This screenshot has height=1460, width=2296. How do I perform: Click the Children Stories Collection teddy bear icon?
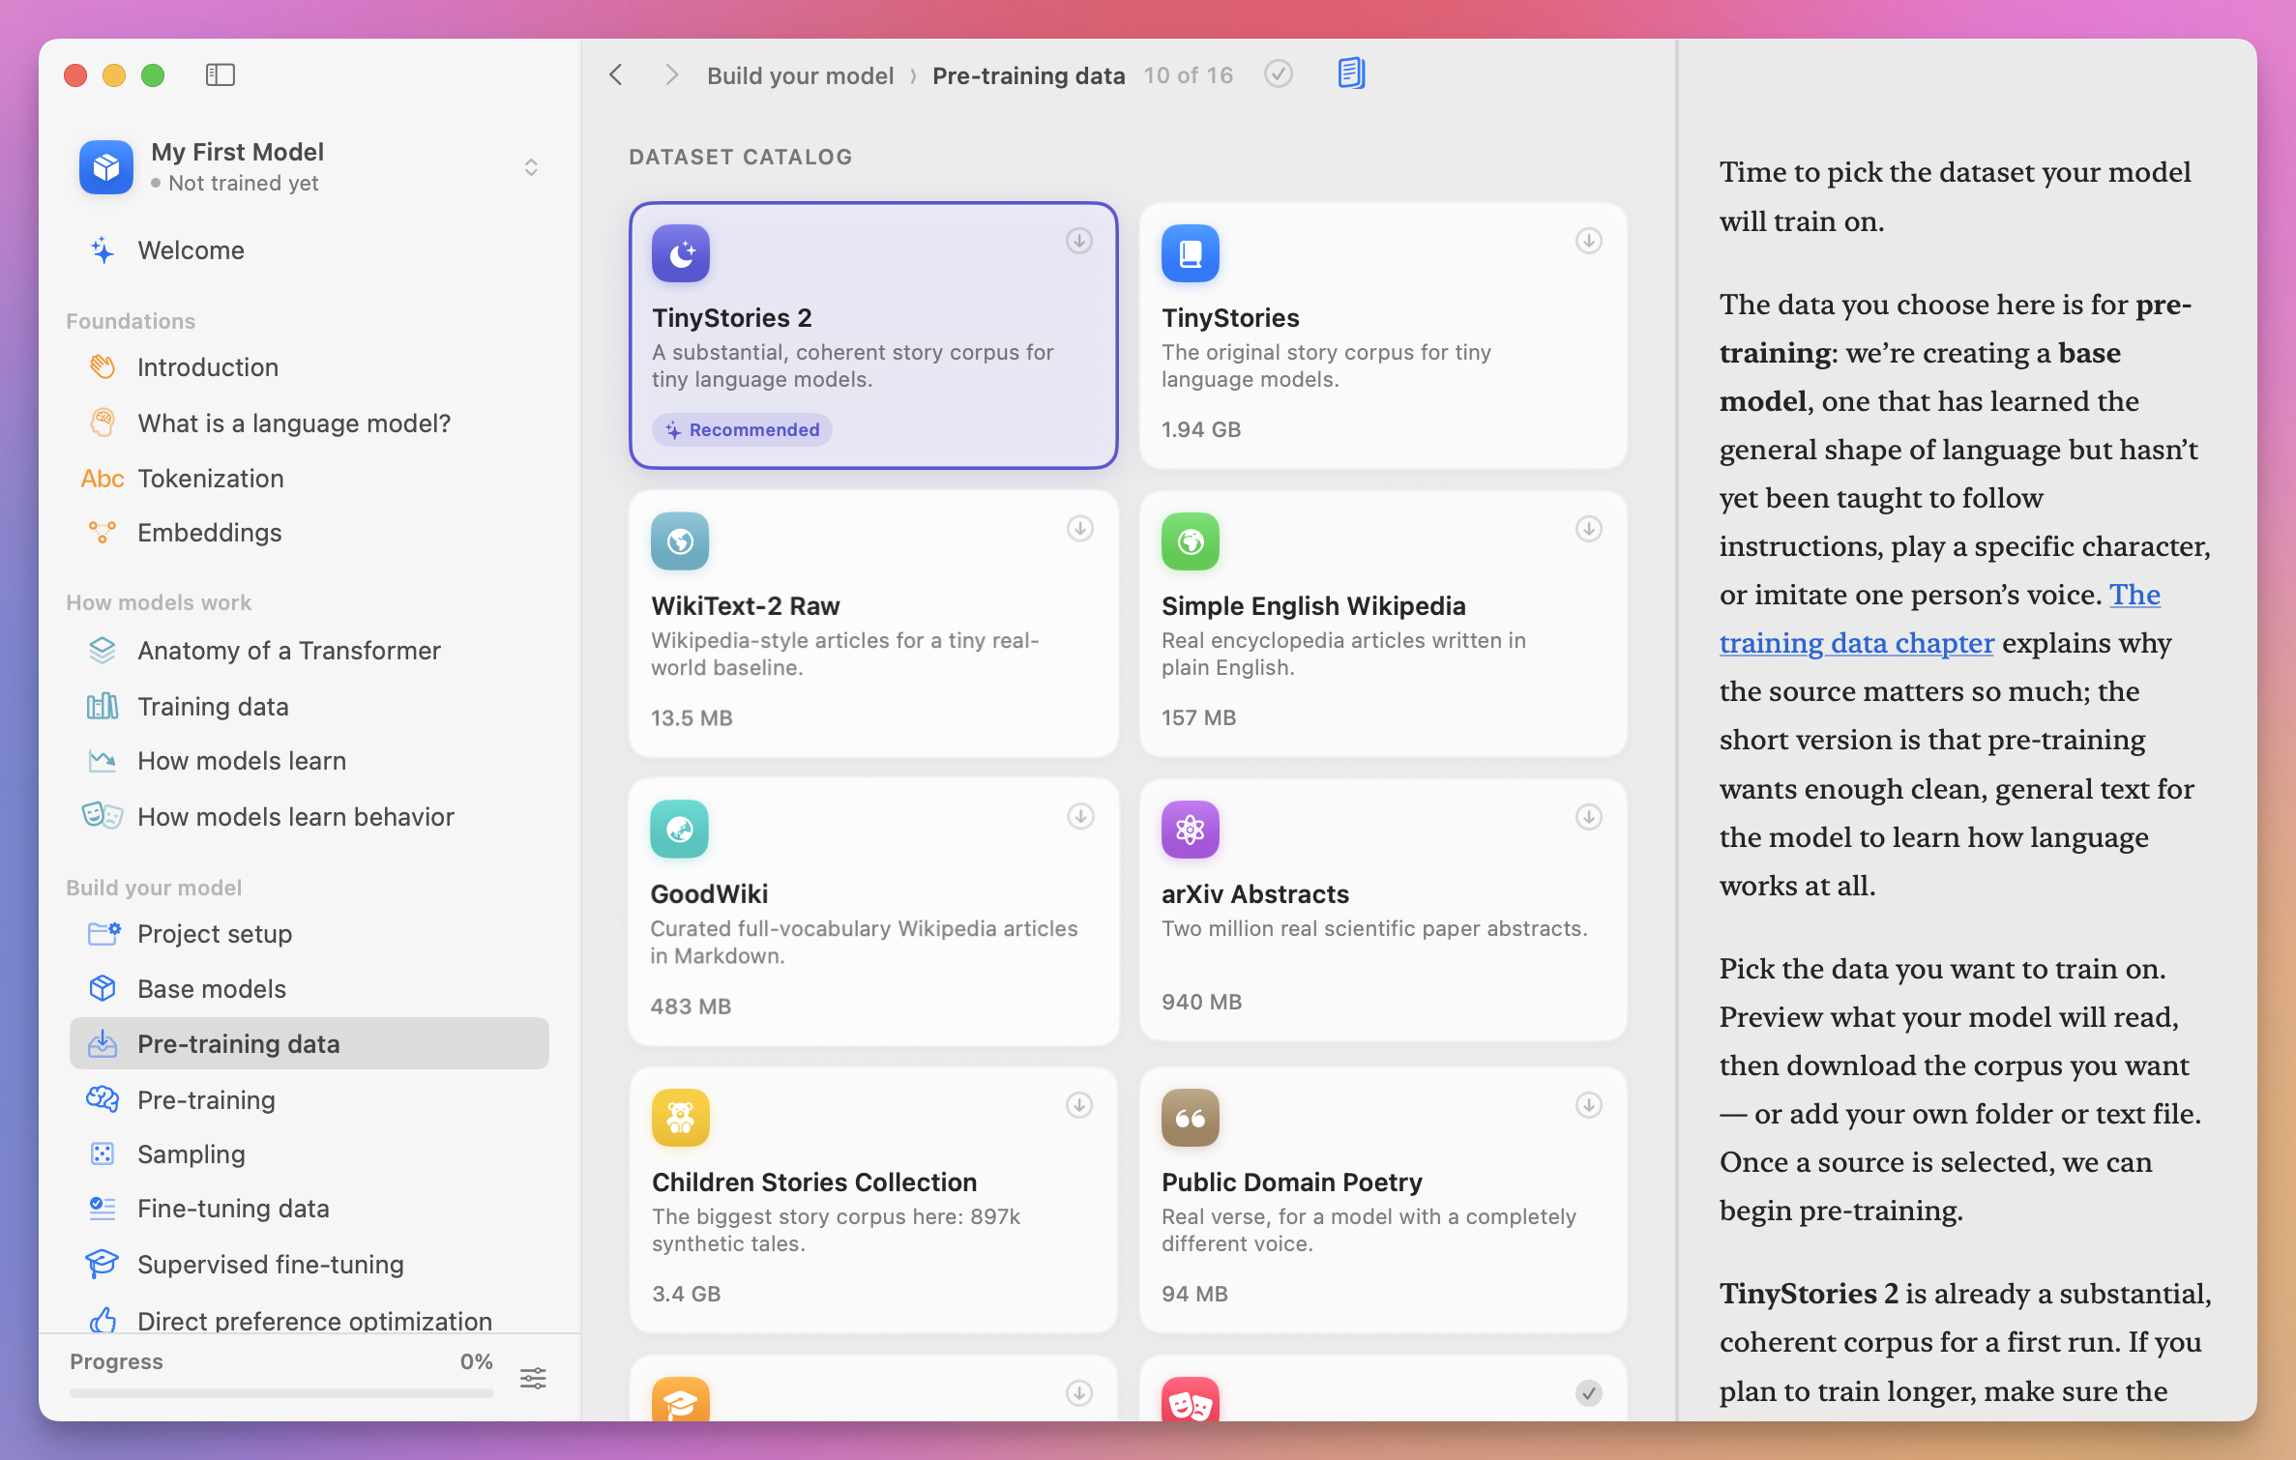coord(681,1118)
